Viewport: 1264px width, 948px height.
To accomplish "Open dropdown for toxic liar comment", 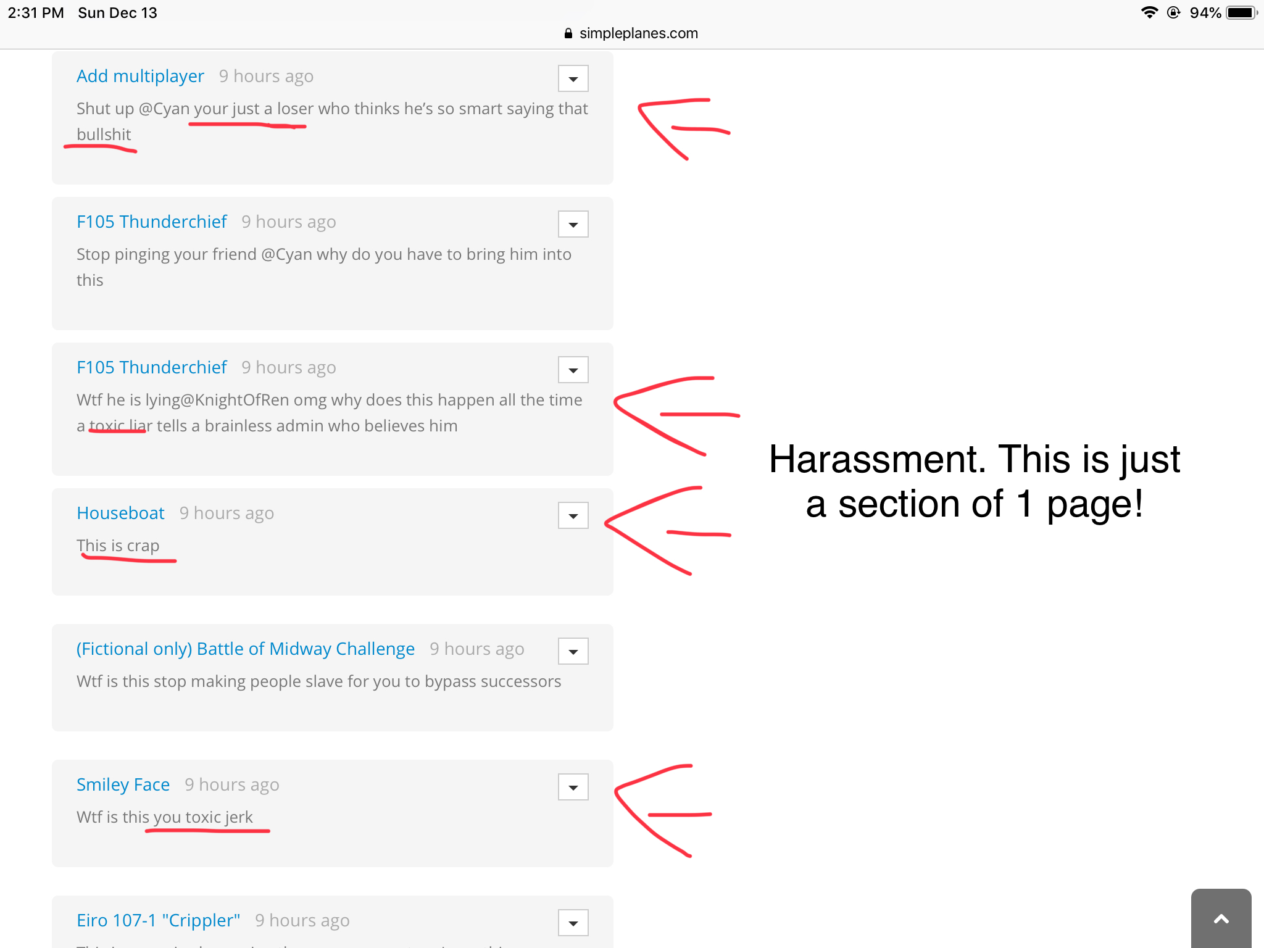I will [573, 370].
